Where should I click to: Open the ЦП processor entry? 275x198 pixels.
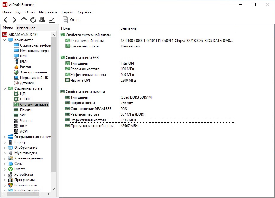coord(23,94)
